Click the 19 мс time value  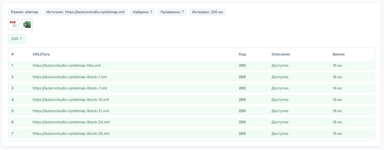pos(337,100)
